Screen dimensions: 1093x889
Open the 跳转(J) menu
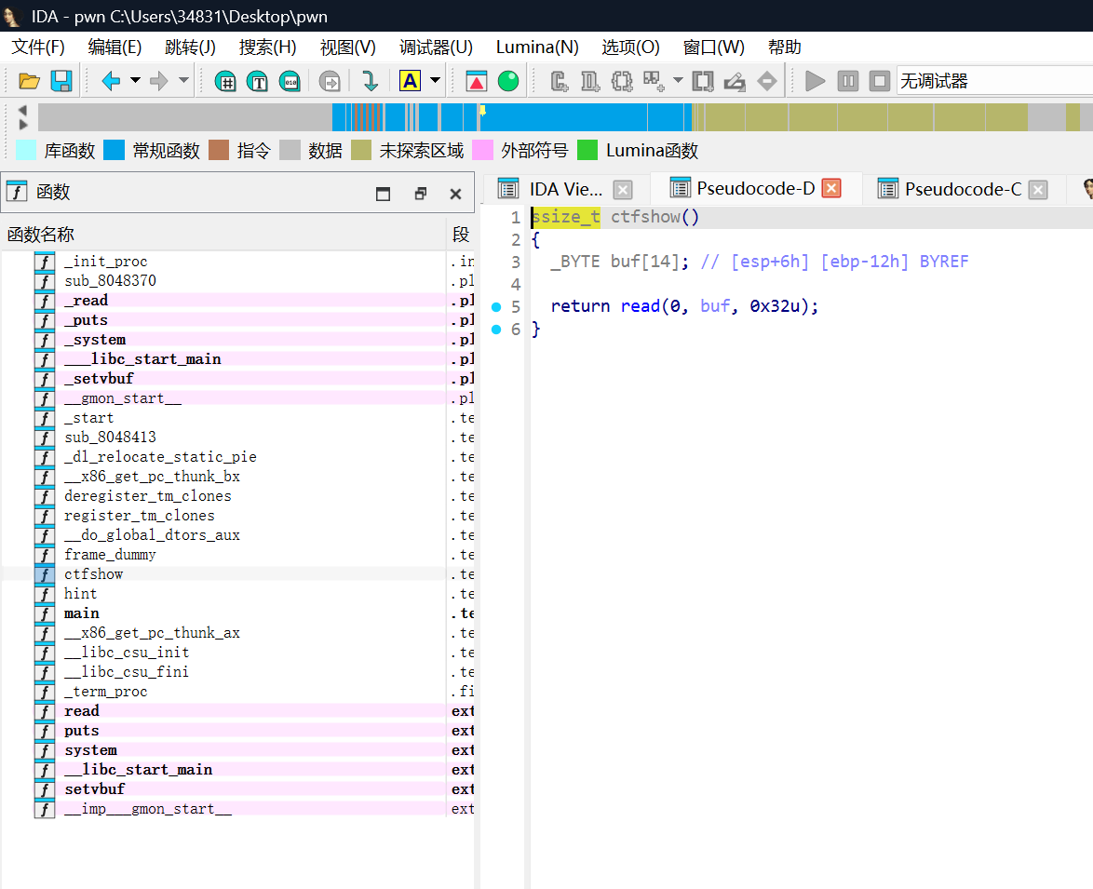pos(190,47)
